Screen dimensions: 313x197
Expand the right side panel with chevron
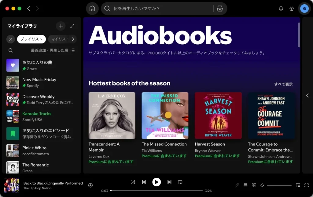(307, 95)
